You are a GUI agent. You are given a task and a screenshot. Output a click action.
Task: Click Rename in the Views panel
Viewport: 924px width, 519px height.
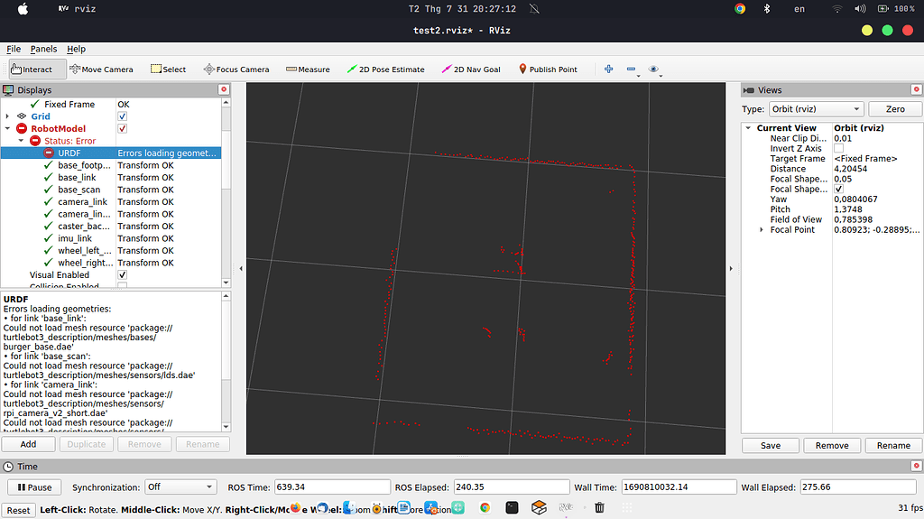coord(893,445)
